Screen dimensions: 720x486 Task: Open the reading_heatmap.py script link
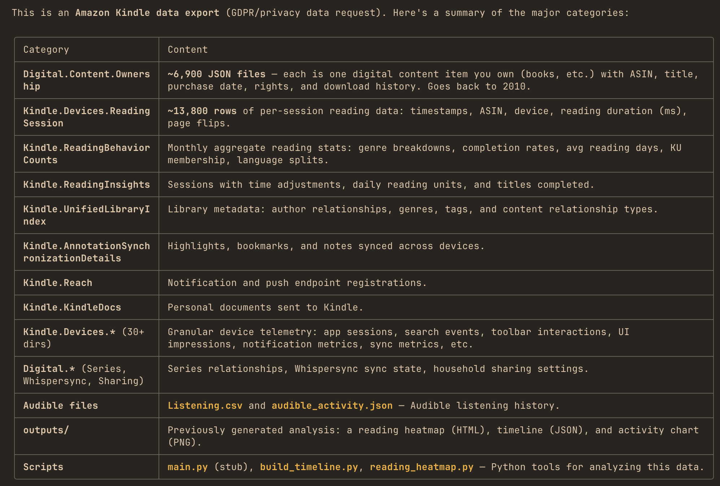pyautogui.click(x=421, y=467)
